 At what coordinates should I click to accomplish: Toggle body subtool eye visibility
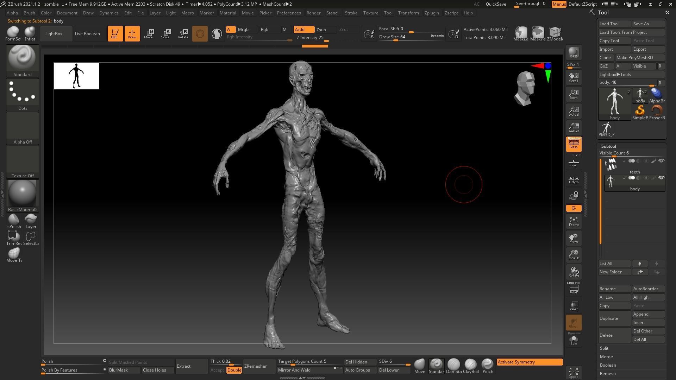(x=661, y=178)
